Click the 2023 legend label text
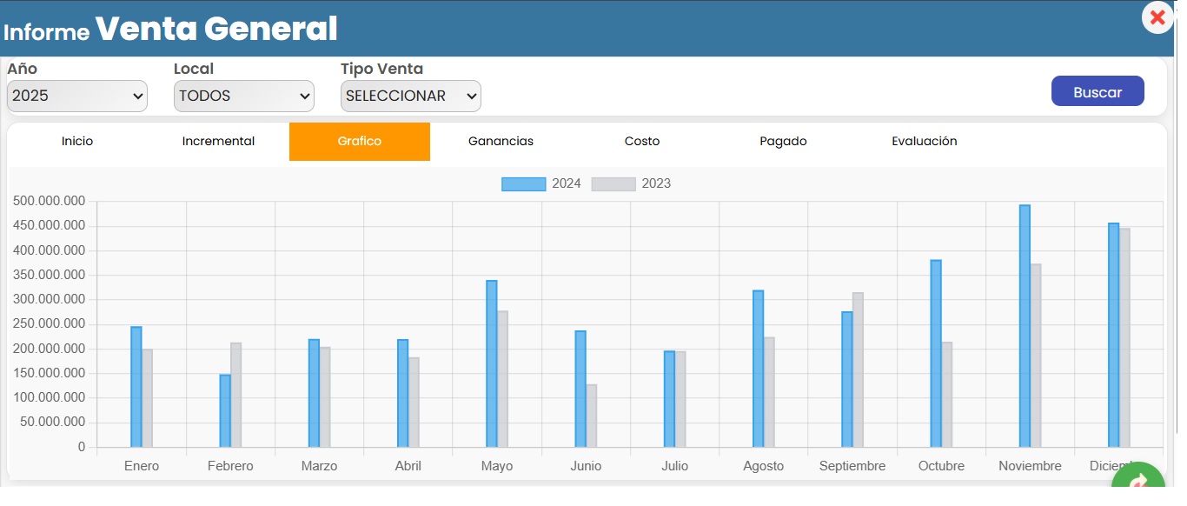The height and width of the screenshot is (506, 1187). (656, 183)
